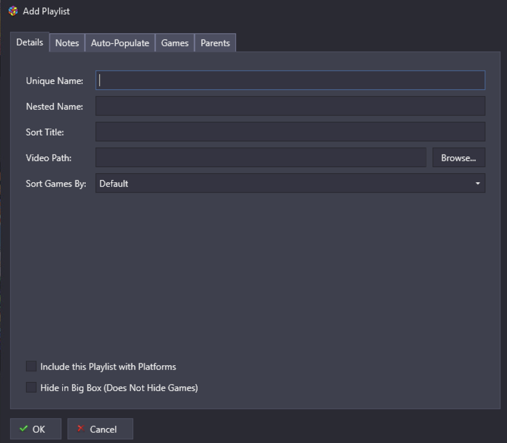Open the Auto-Populate tab
The width and height of the screenshot is (507, 443).
point(120,43)
